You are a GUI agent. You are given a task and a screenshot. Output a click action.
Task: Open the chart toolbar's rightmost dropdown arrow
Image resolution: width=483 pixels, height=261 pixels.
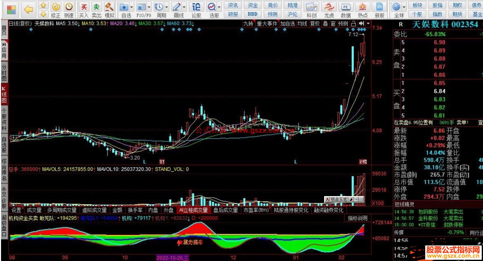(x=368, y=24)
